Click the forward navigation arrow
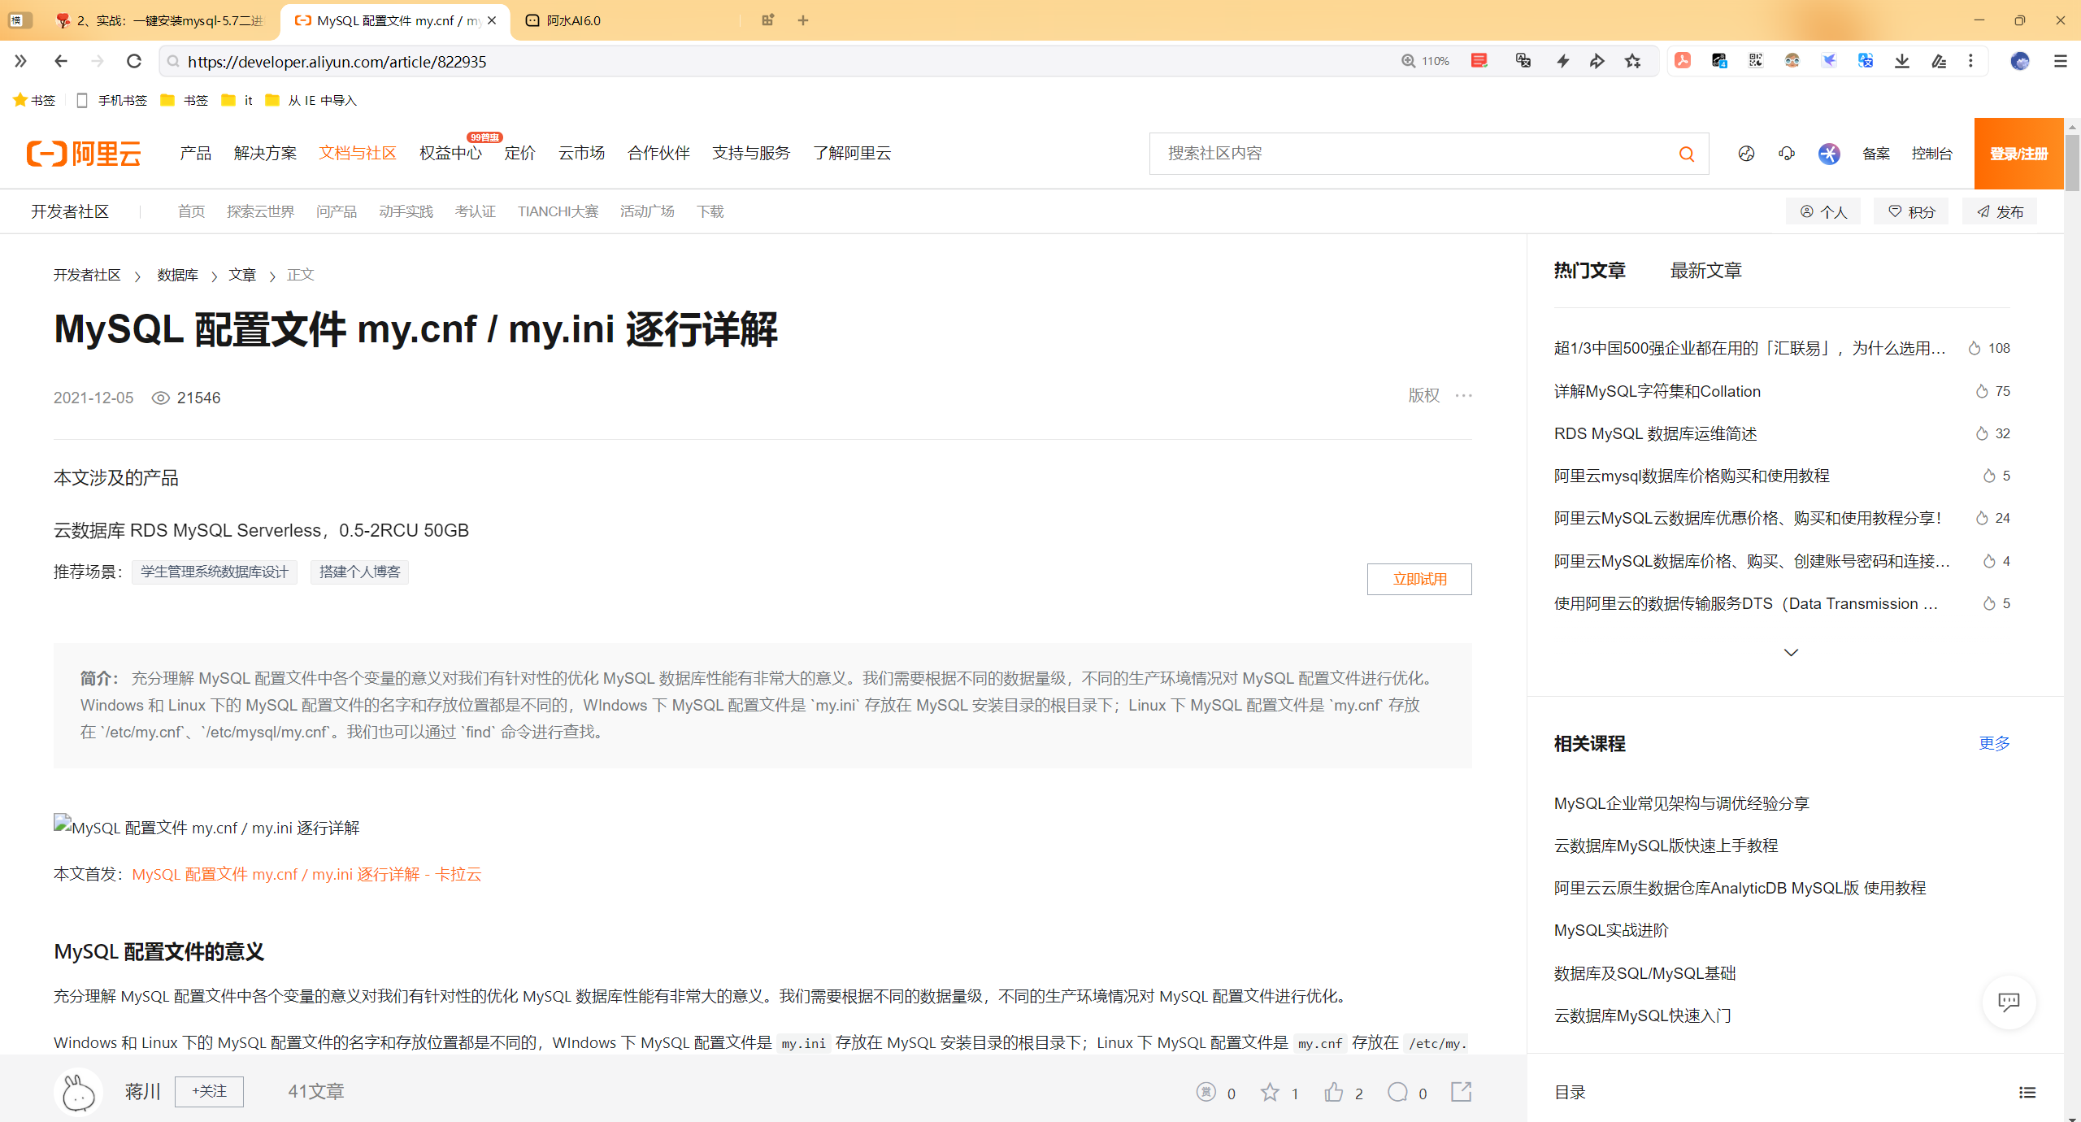Viewport: 2081px width, 1122px height. click(x=98, y=61)
